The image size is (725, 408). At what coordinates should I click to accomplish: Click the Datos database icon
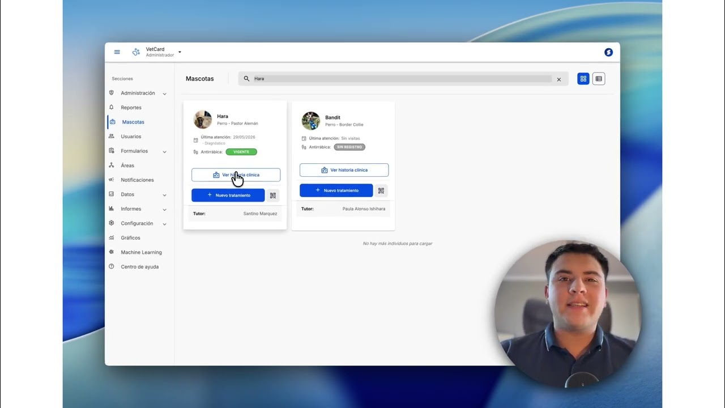point(112,194)
